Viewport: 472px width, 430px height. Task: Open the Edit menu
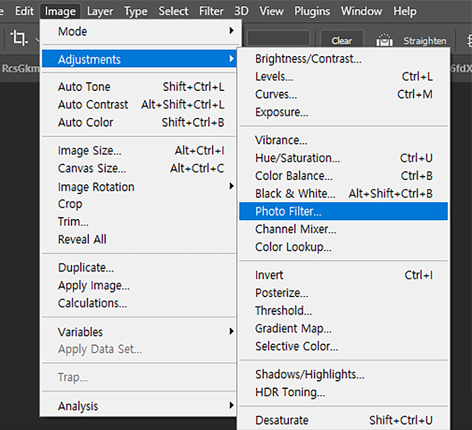tap(24, 11)
